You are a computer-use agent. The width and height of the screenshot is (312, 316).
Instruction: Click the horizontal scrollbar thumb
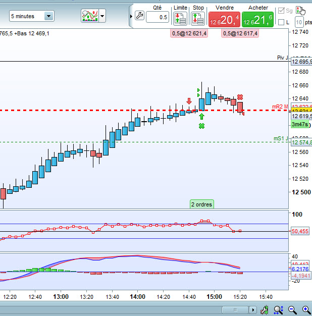click(x=235, y=309)
